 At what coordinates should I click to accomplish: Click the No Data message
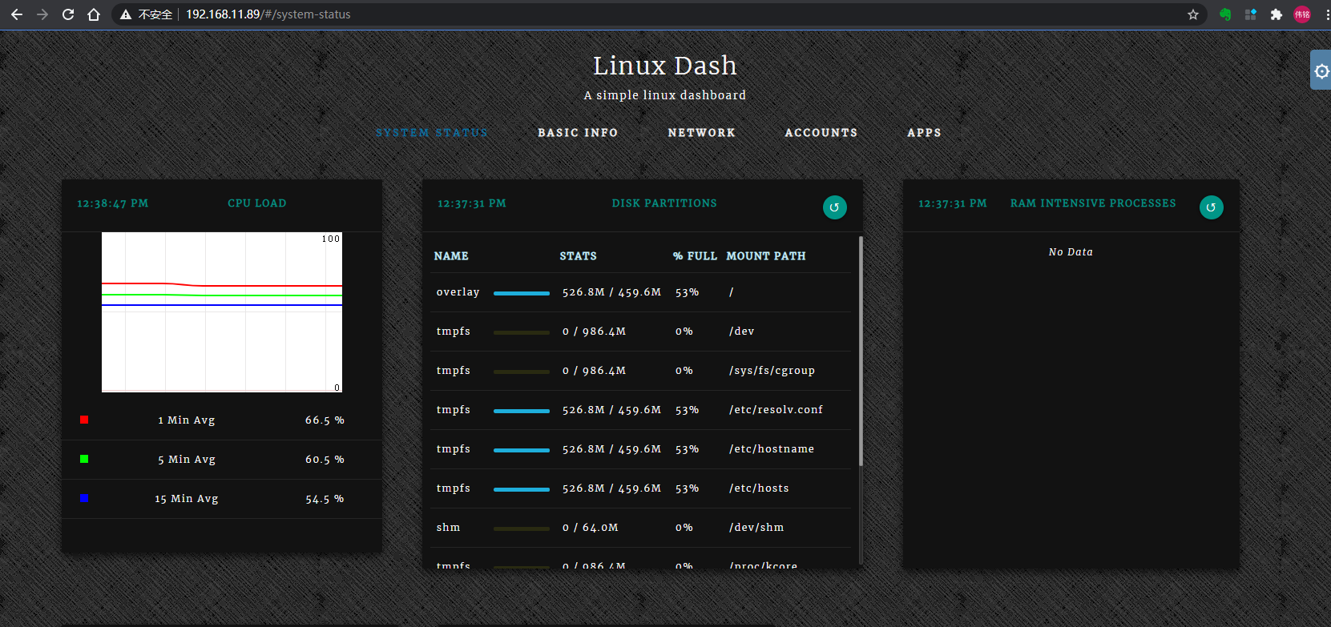tap(1071, 252)
